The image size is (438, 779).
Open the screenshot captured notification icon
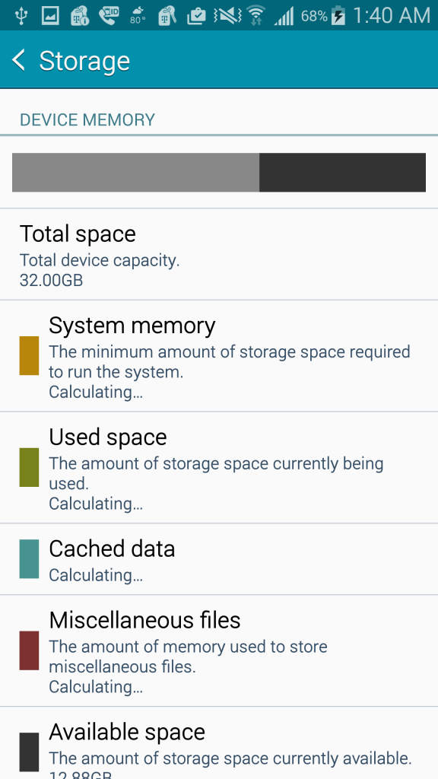[50, 14]
